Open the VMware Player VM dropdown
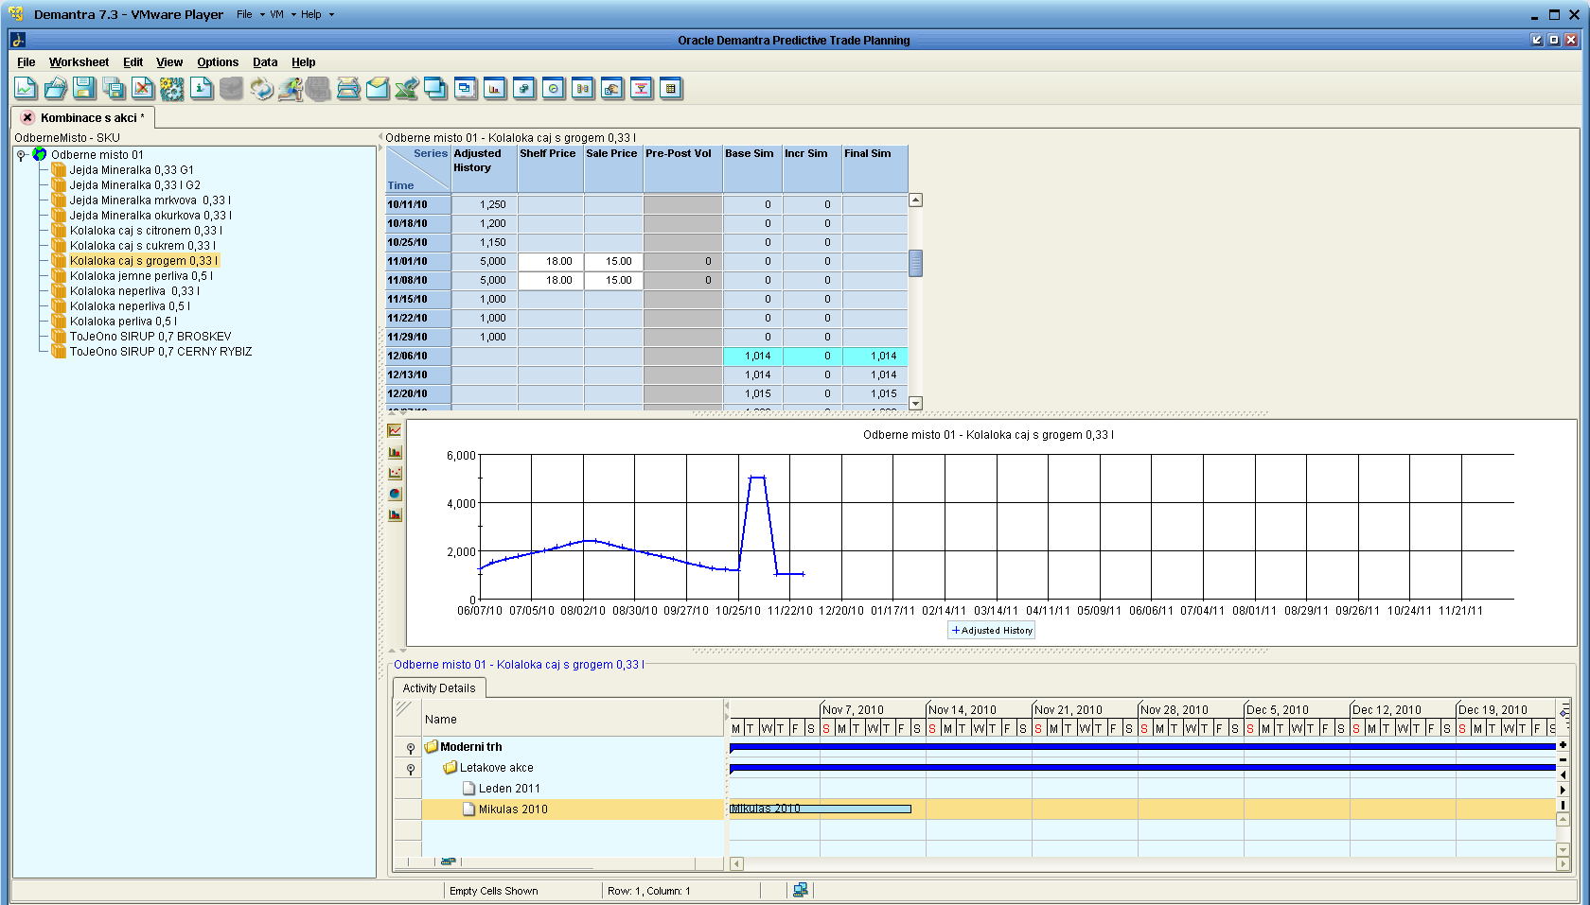 tap(282, 14)
